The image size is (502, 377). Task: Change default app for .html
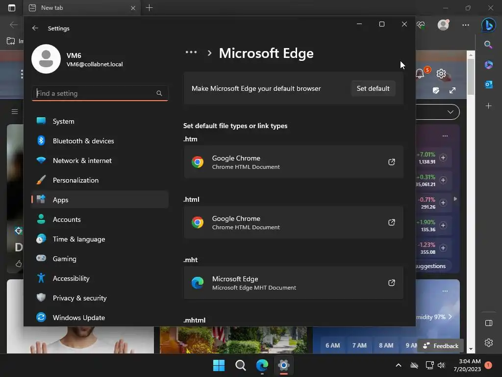click(x=293, y=222)
